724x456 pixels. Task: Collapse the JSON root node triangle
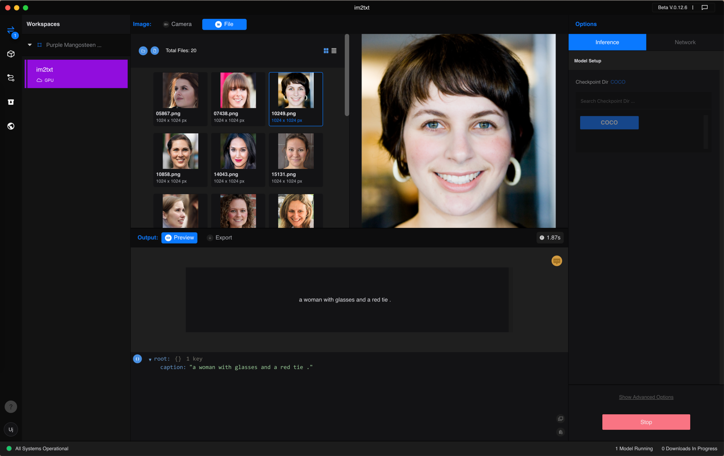[150, 359]
